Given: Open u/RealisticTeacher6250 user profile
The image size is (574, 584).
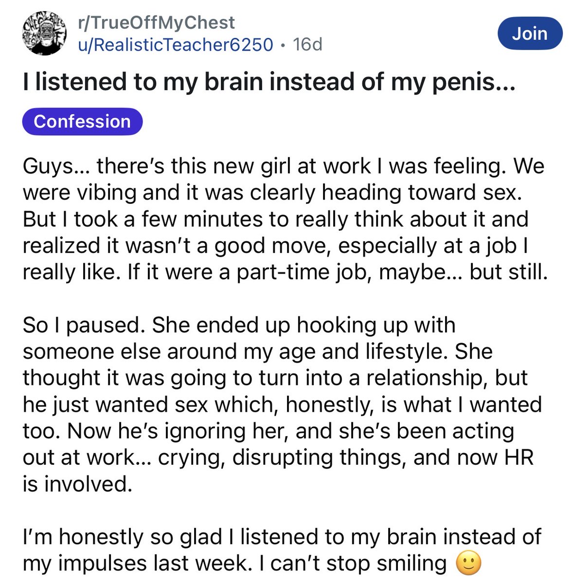Looking at the screenshot, I should coord(176,45).
